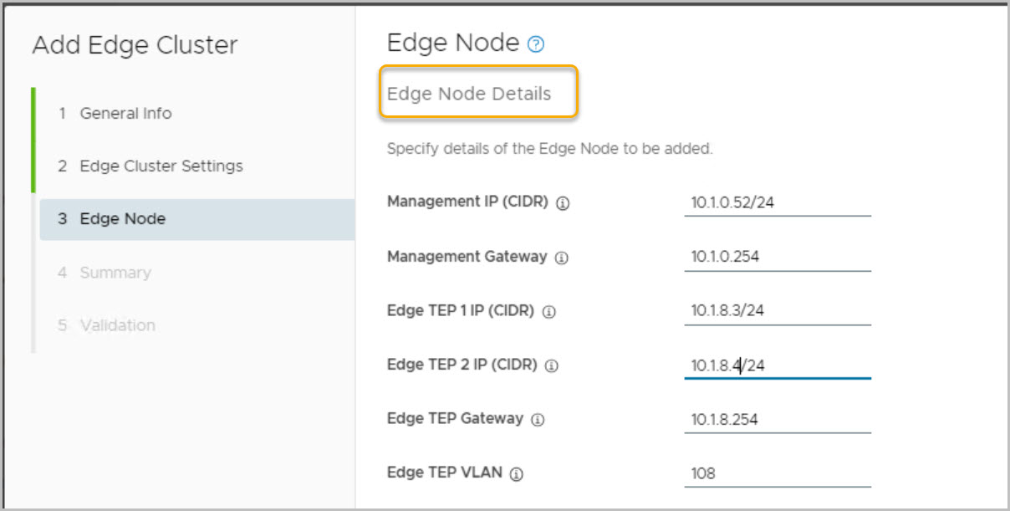Click the Edge TEP 2 IP info icon

click(552, 365)
